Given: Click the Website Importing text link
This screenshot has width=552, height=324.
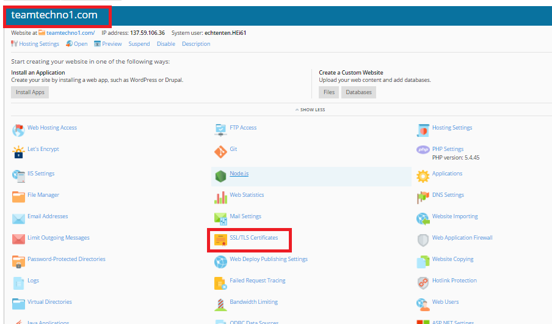Looking at the screenshot, I should [455, 216].
